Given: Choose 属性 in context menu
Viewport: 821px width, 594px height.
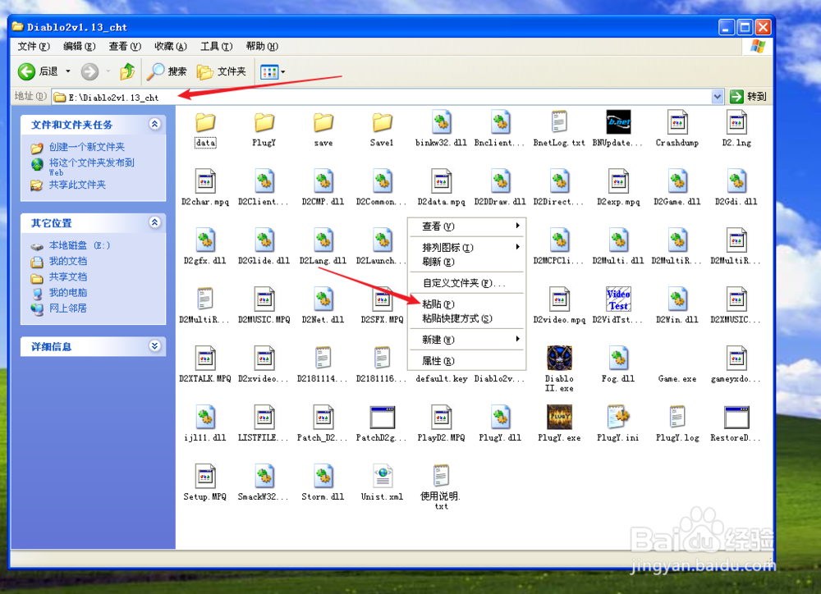Looking at the screenshot, I should coord(467,361).
